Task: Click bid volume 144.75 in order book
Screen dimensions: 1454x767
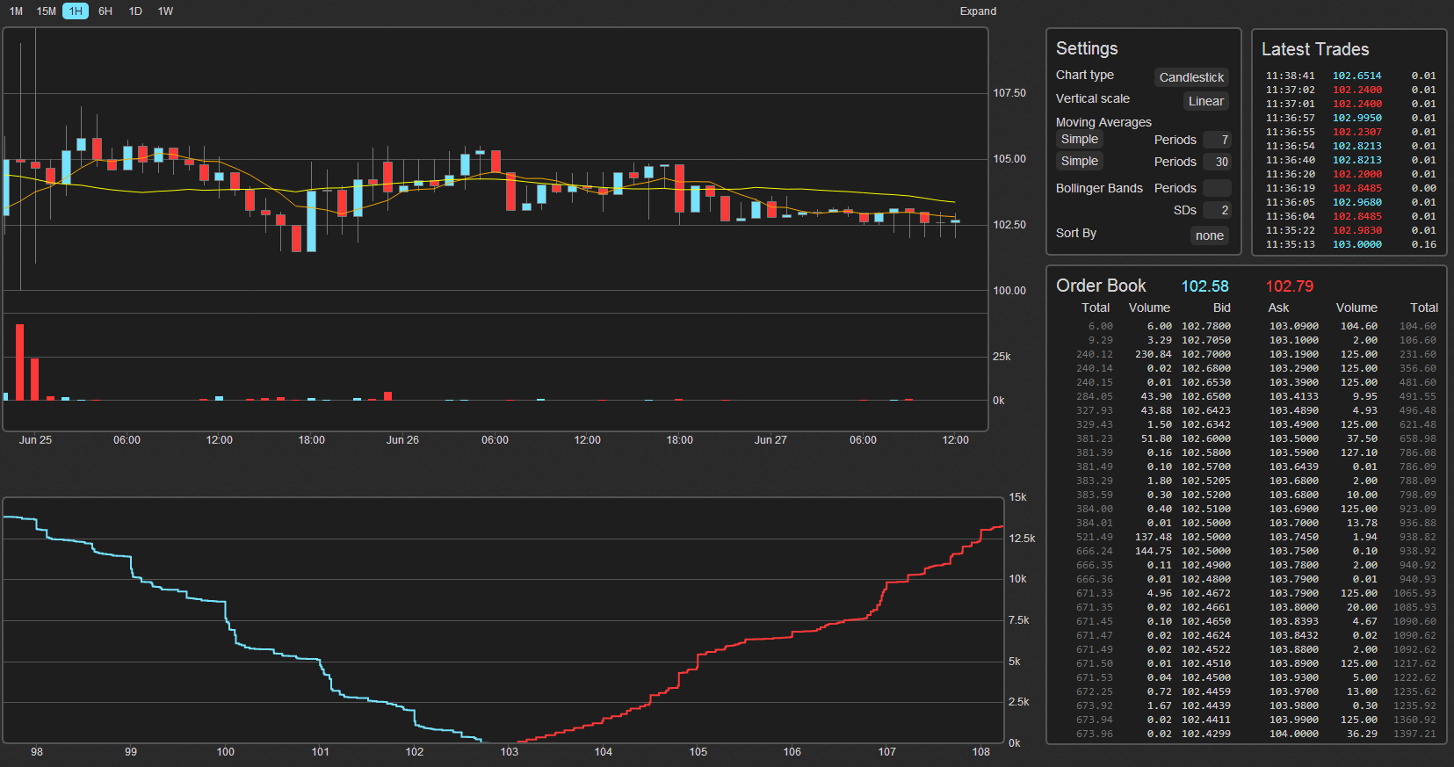Action: 1154,551
